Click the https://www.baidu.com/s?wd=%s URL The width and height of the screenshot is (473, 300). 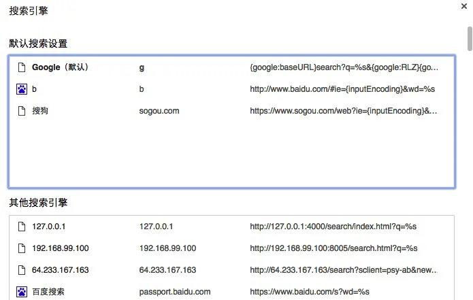tap(310, 292)
